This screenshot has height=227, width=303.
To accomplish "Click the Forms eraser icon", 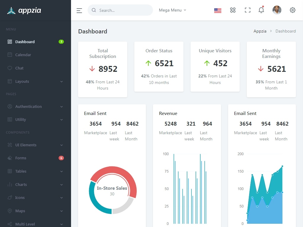I will 10,158.
